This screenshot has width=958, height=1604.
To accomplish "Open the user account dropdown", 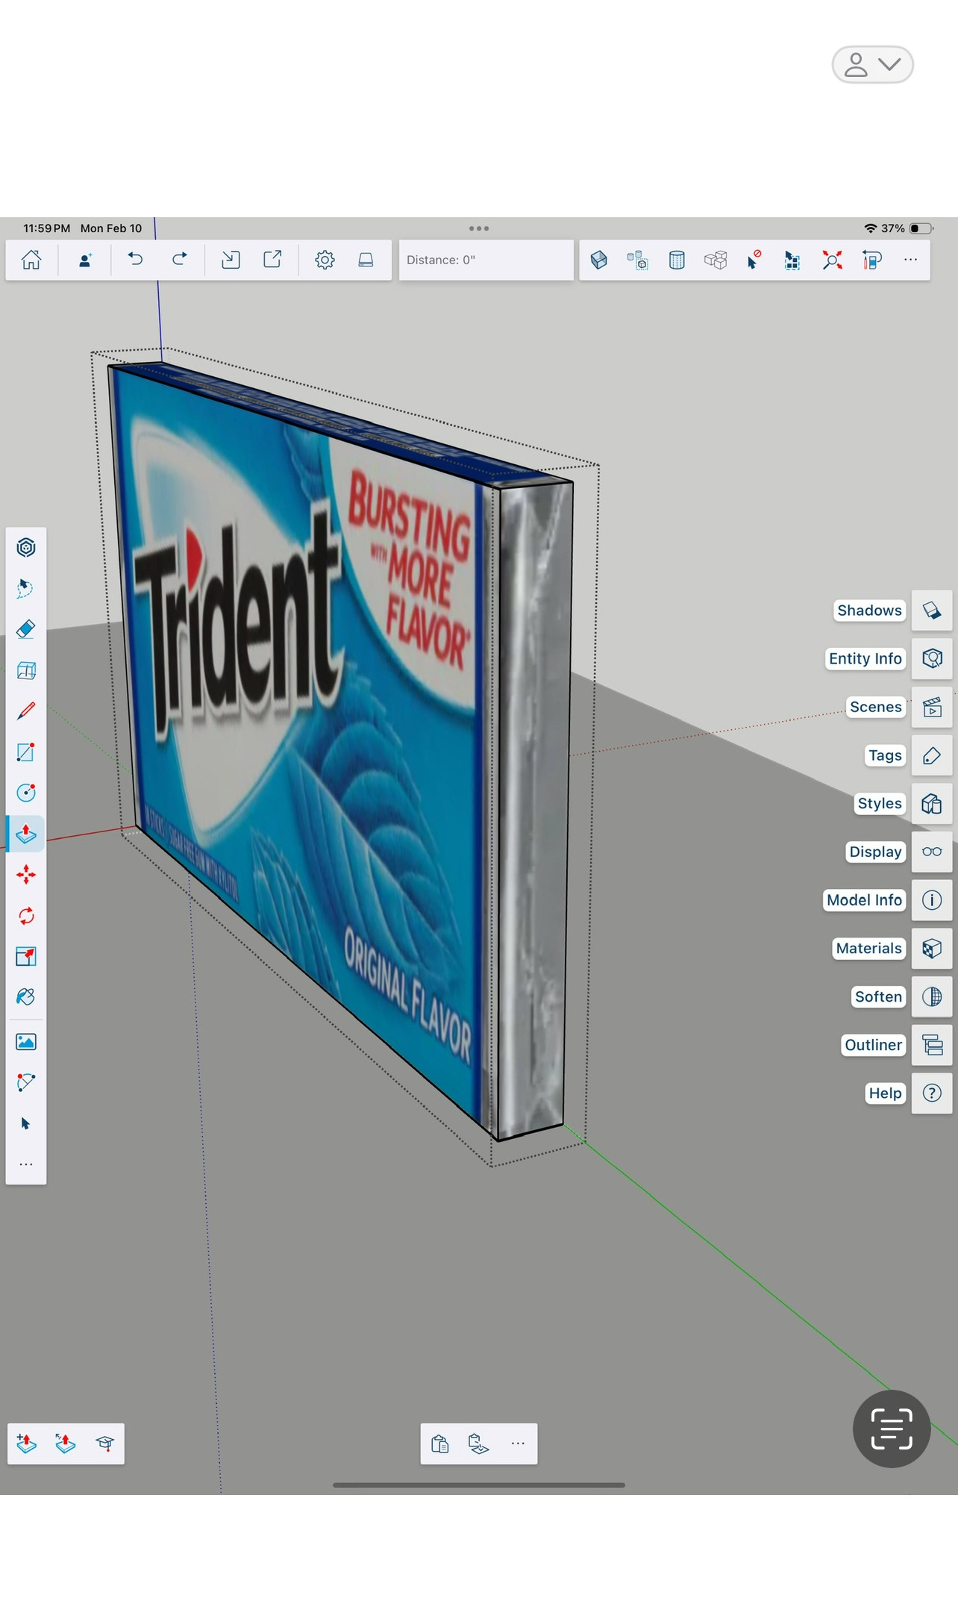I will (x=872, y=65).
